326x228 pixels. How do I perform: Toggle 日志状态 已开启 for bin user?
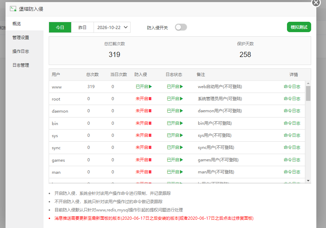(175, 123)
